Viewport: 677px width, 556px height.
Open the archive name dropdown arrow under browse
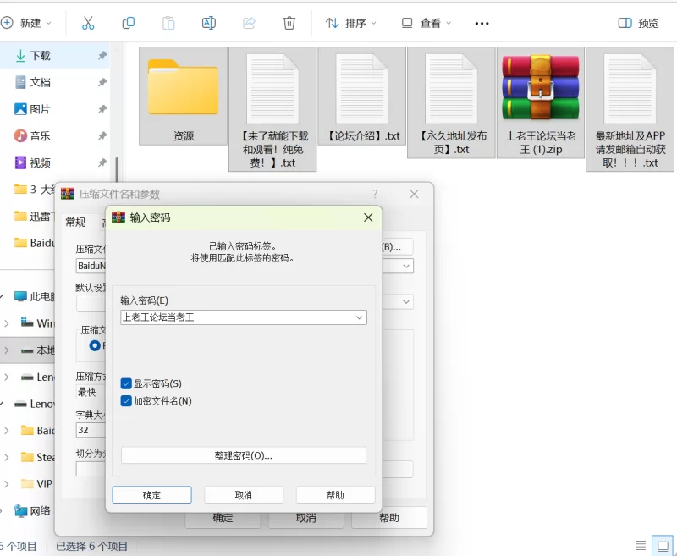coord(406,266)
